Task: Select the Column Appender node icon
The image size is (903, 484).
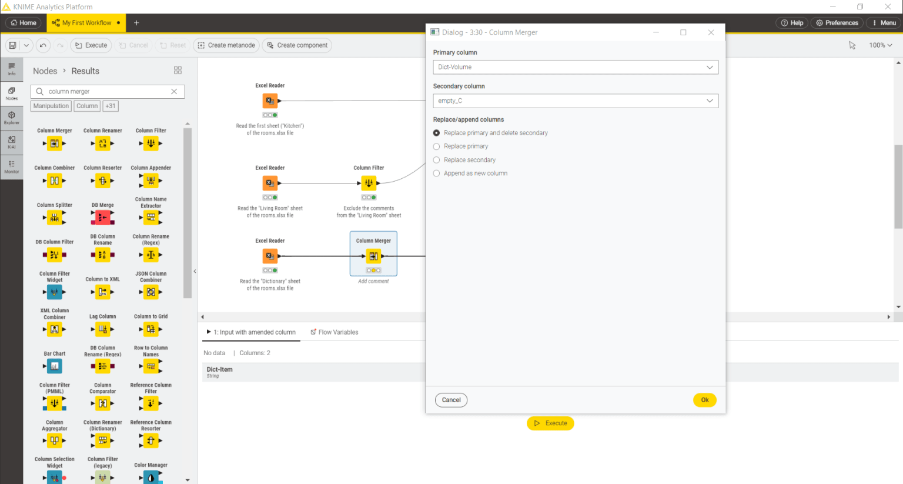Action: pos(151,181)
